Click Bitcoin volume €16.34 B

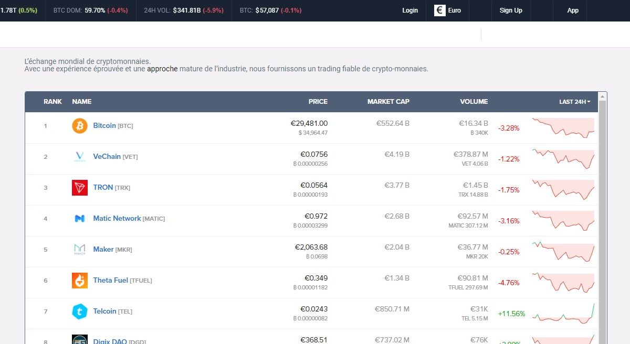[x=474, y=123]
